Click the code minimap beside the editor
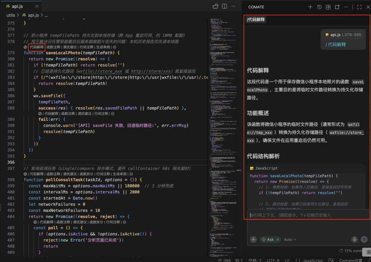Image resolution: width=371 pixels, height=262 pixels. (223, 137)
